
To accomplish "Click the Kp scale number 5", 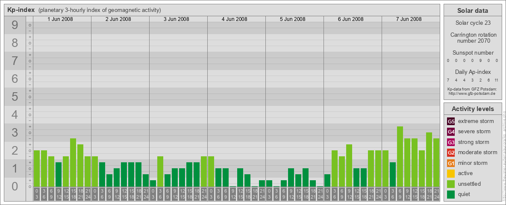I will (15, 97).
